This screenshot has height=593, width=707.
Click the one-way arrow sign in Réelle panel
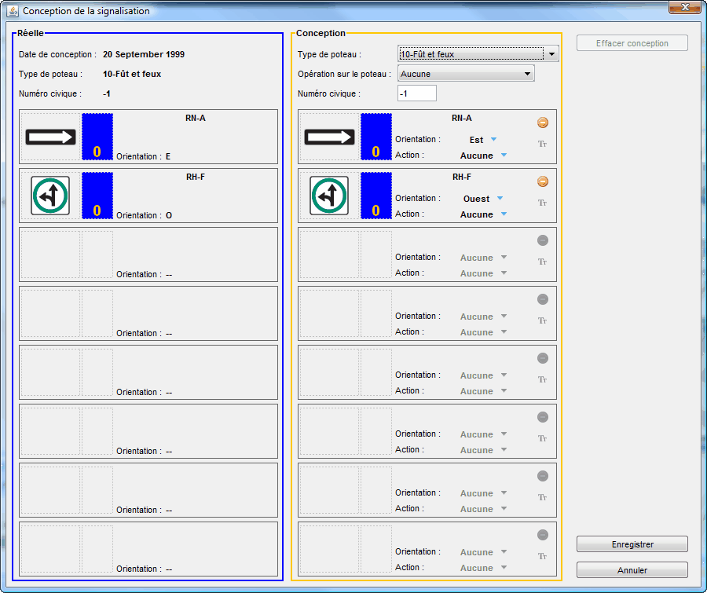[51, 137]
